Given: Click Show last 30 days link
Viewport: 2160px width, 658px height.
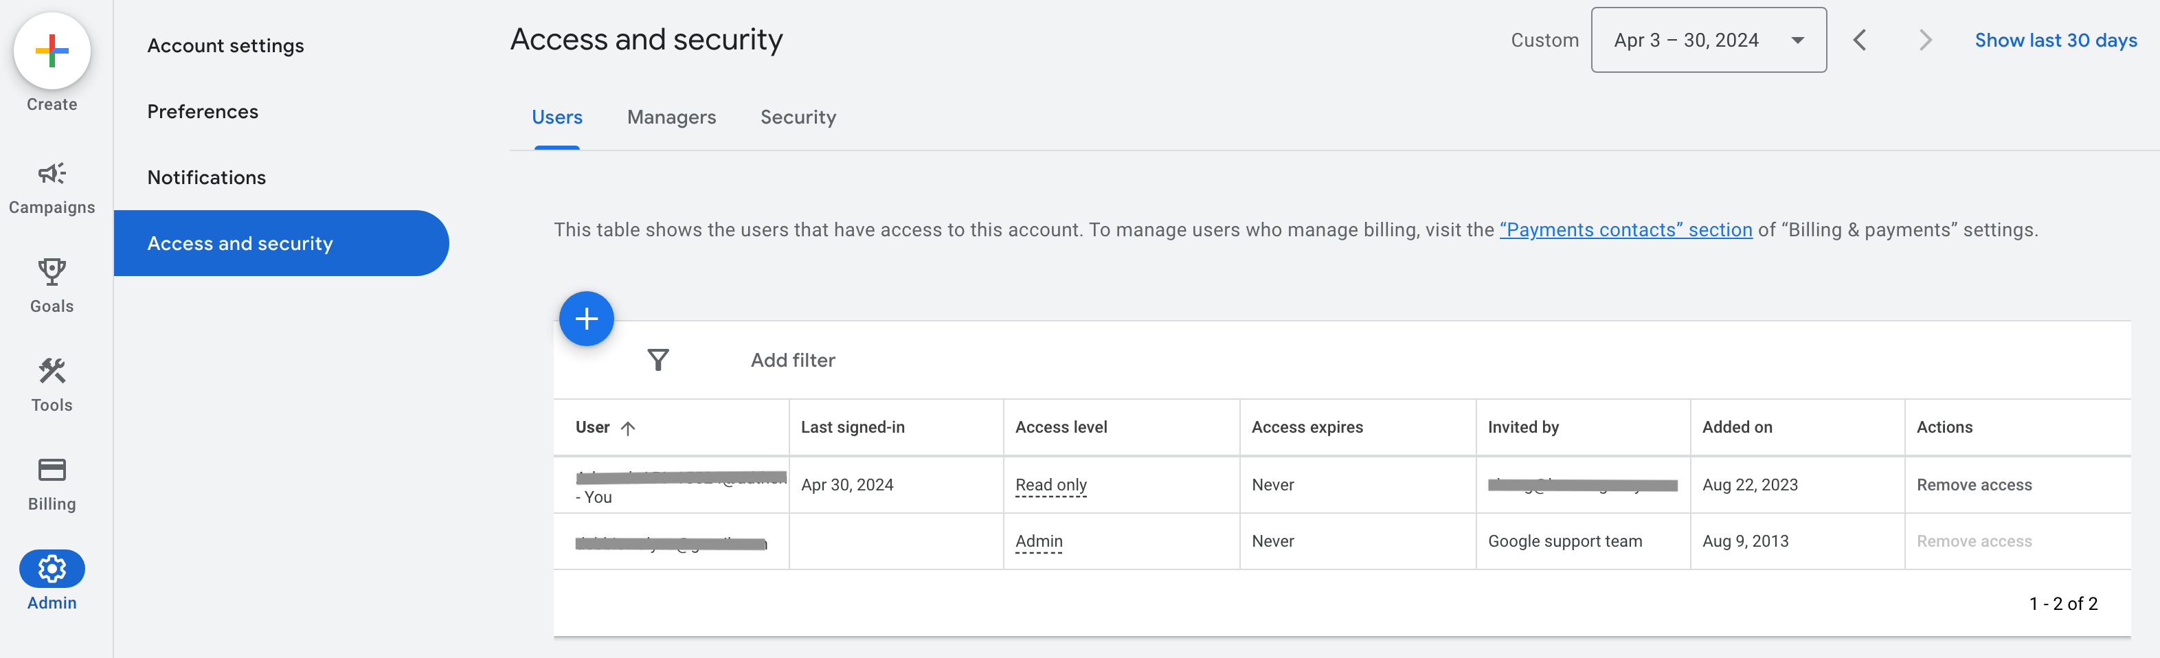Looking at the screenshot, I should 2055,41.
